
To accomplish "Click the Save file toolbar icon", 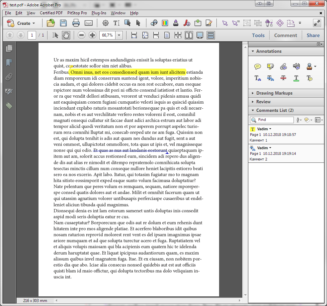I will point(63,23).
